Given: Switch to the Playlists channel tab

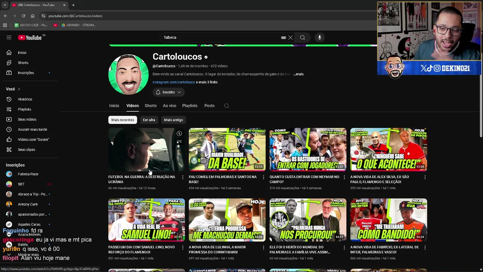Looking at the screenshot, I should tap(190, 106).
